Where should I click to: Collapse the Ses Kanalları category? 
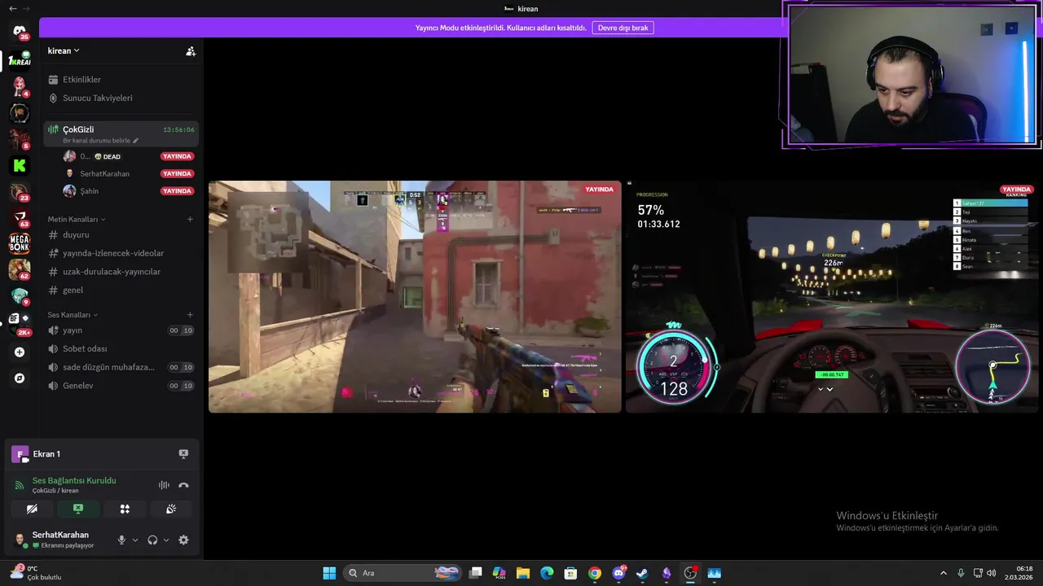coord(73,315)
